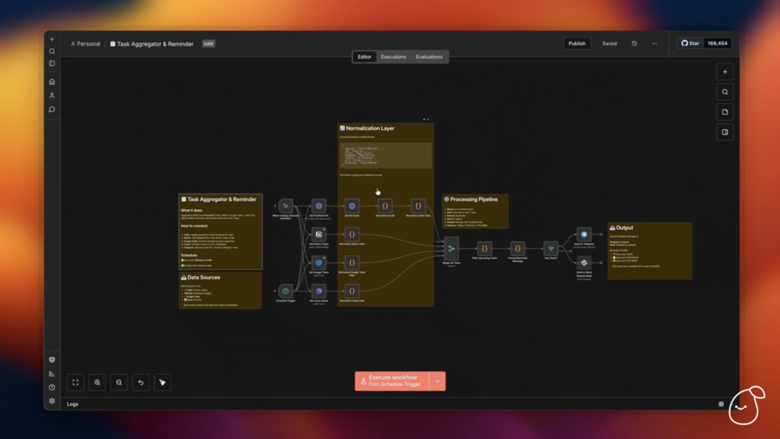Select the Task Aggregator & Reminder sticky note

[x=220, y=232]
